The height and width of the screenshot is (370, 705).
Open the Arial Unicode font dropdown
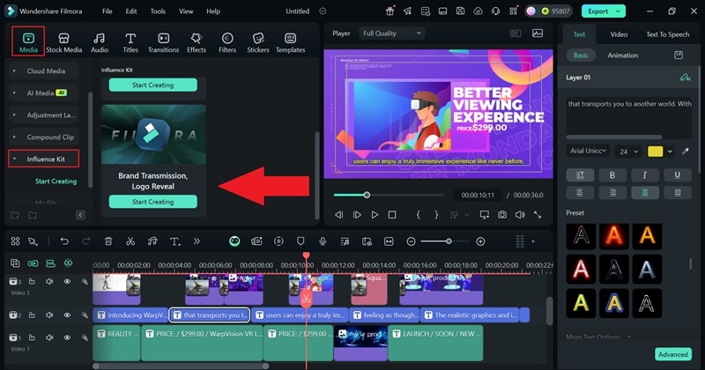[x=588, y=151]
